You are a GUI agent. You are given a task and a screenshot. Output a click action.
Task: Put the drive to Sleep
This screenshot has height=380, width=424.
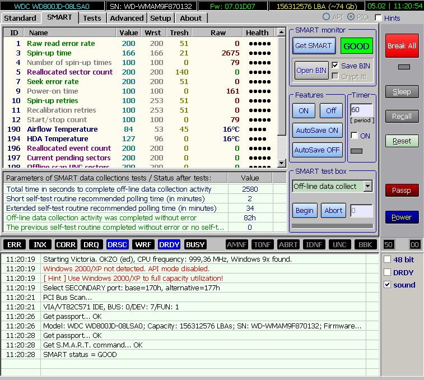tap(402, 92)
